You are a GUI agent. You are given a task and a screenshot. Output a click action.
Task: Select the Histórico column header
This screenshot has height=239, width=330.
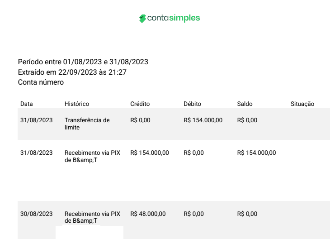(x=77, y=104)
